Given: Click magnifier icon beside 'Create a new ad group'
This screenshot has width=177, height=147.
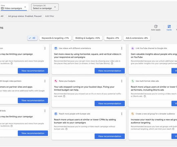Looking at the screenshot, I should (133, 114).
